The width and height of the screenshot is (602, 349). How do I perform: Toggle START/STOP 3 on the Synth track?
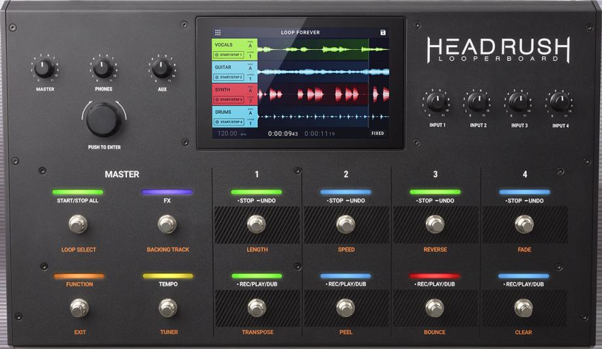tap(229, 99)
